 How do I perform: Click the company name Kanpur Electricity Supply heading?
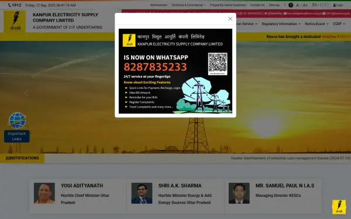click(x=66, y=18)
